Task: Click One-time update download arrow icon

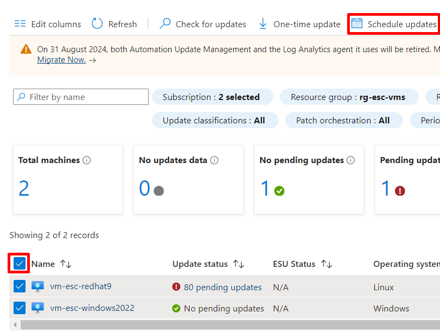Action: 263,23
